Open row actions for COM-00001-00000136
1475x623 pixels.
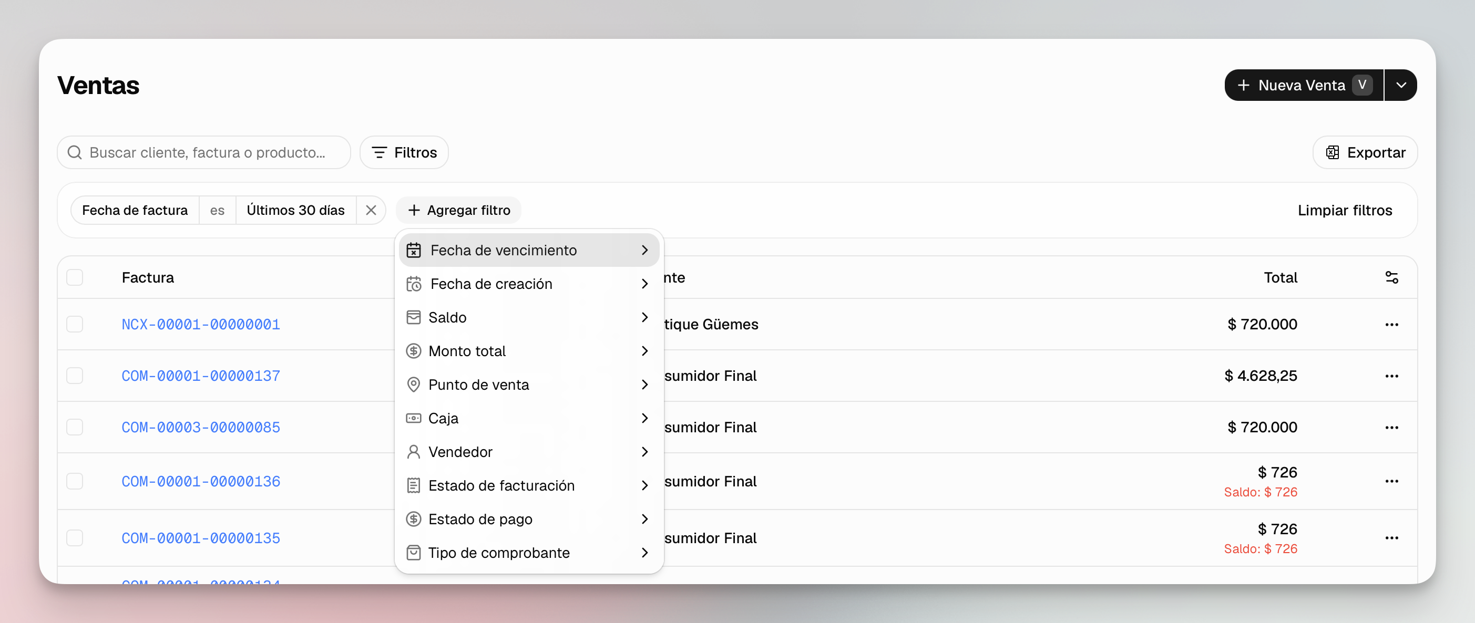(1391, 481)
